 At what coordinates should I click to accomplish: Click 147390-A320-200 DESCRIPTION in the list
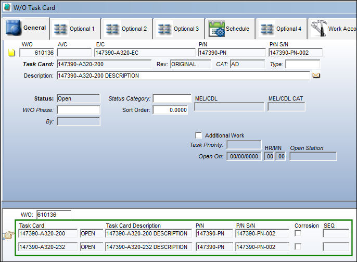point(149,233)
